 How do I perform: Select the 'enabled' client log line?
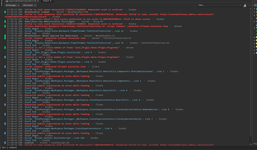tap(29, 143)
